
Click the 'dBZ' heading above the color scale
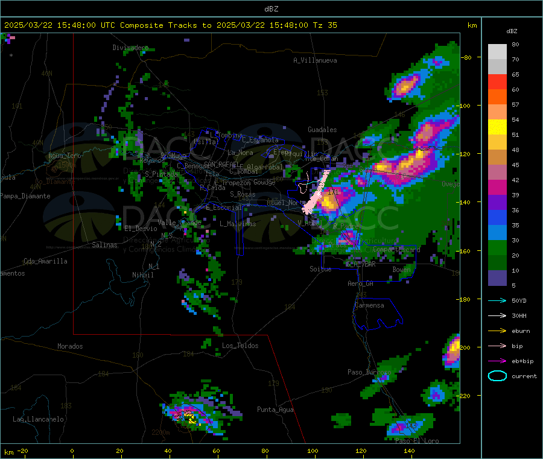512,31
